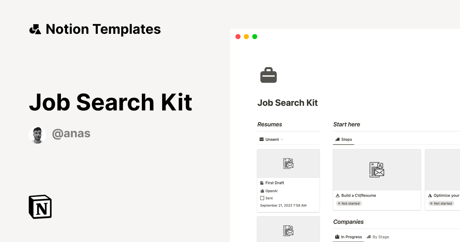Select the envelope icon next to Unsent
Image resolution: width=460 pixels, height=242 pixels.
(x=261, y=139)
